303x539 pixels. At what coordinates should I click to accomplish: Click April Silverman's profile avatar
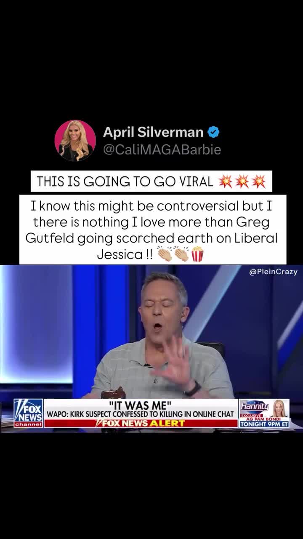tap(75, 141)
